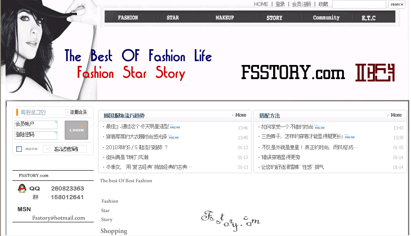Open the STORY menu

(x=274, y=18)
